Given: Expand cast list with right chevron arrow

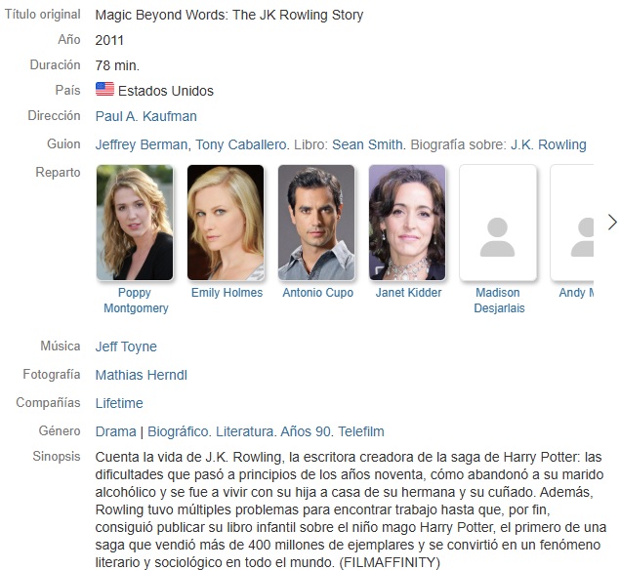Looking at the screenshot, I should pyautogui.click(x=612, y=223).
